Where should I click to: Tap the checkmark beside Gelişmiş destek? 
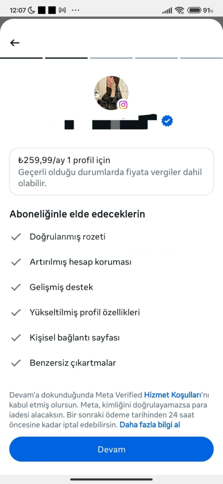click(16, 287)
